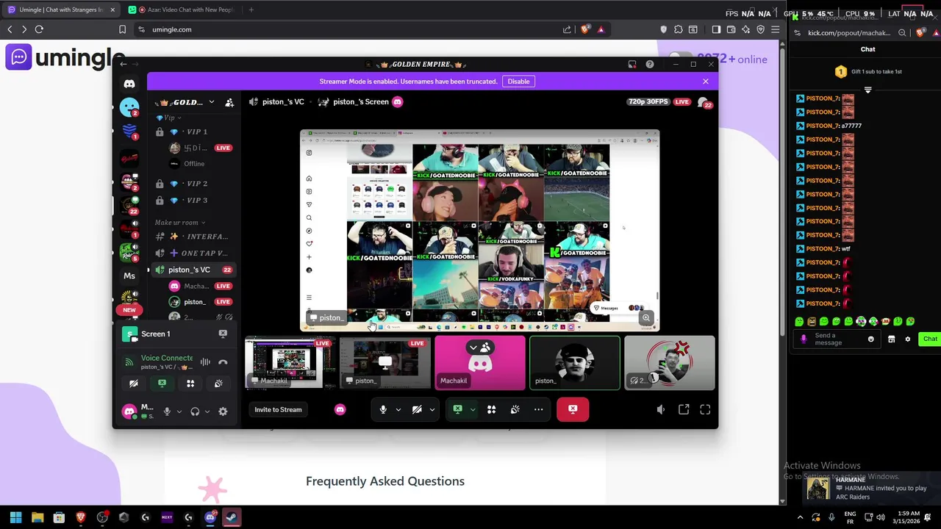This screenshot has height=529, width=941.
Task: Open Kick chat settings gear
Action: [907, 339]
